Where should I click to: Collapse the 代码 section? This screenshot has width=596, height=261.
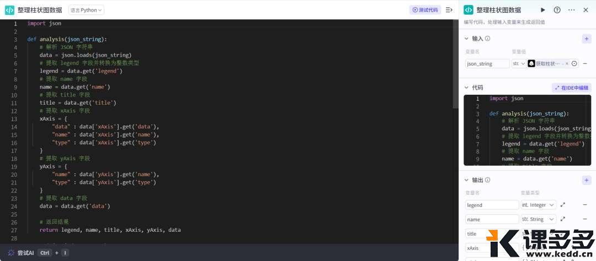pos(467,88)
